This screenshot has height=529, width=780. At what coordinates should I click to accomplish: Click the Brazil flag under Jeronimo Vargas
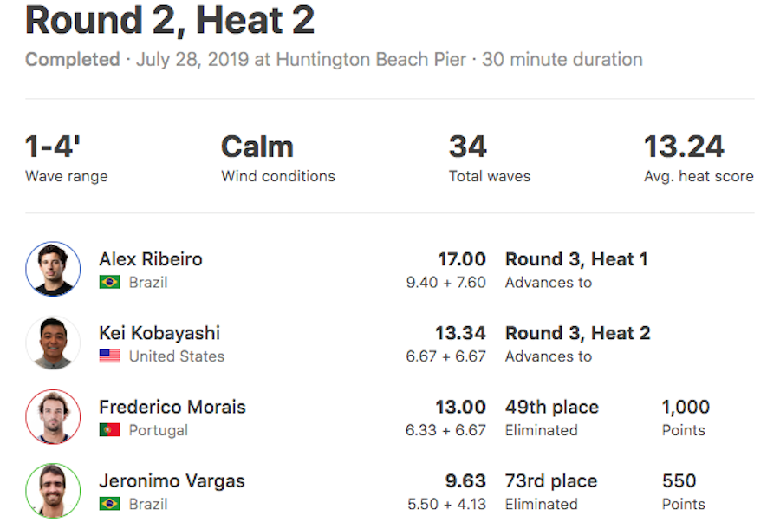pos(109,504)
